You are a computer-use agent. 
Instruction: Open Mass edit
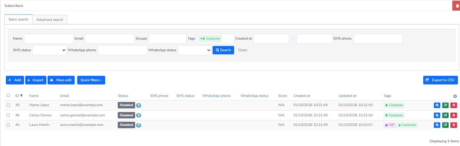[x=61, y=80]
